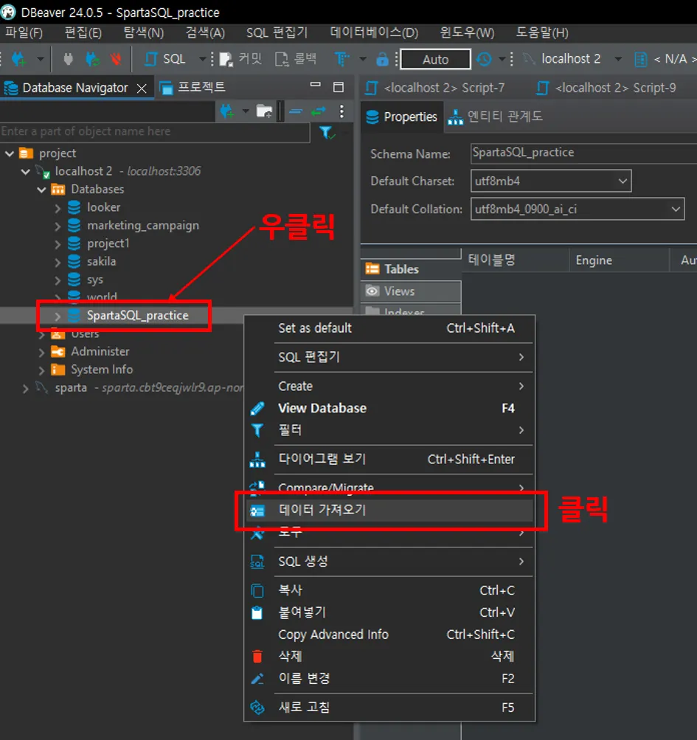Sort by the Engine column header
This screenshot has width=697, height=740.
click(x=594, y=260)
